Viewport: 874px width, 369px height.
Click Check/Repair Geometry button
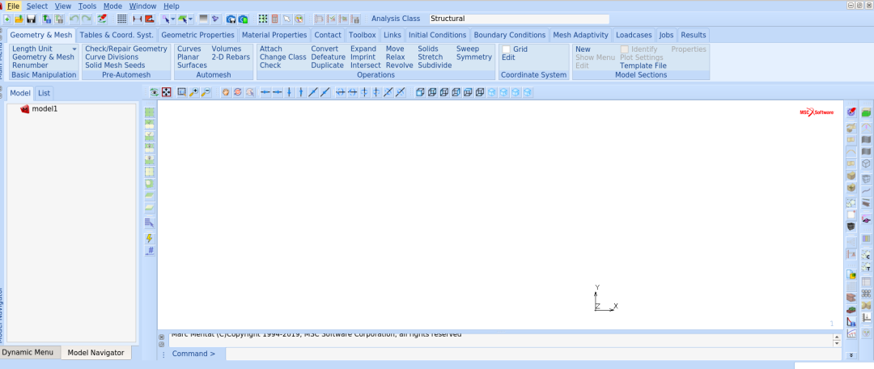click(x=126, y=49)
